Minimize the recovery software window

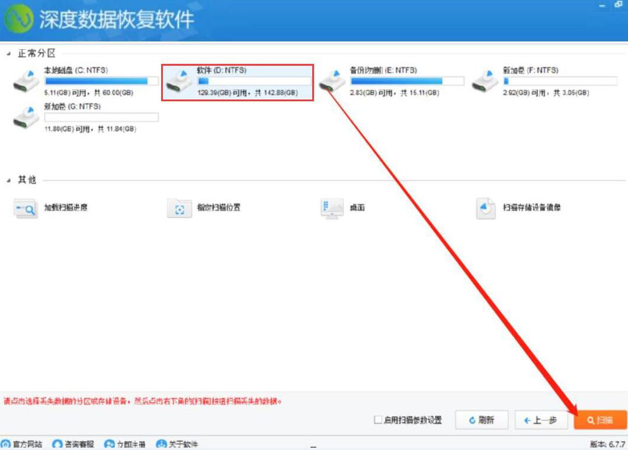602,5
